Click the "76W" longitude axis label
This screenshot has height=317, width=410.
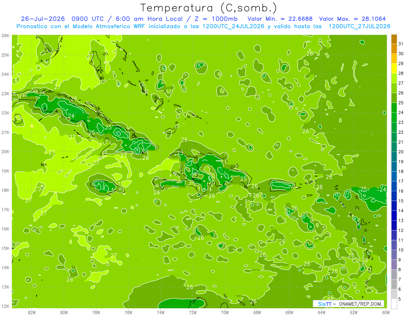point(128,312)
